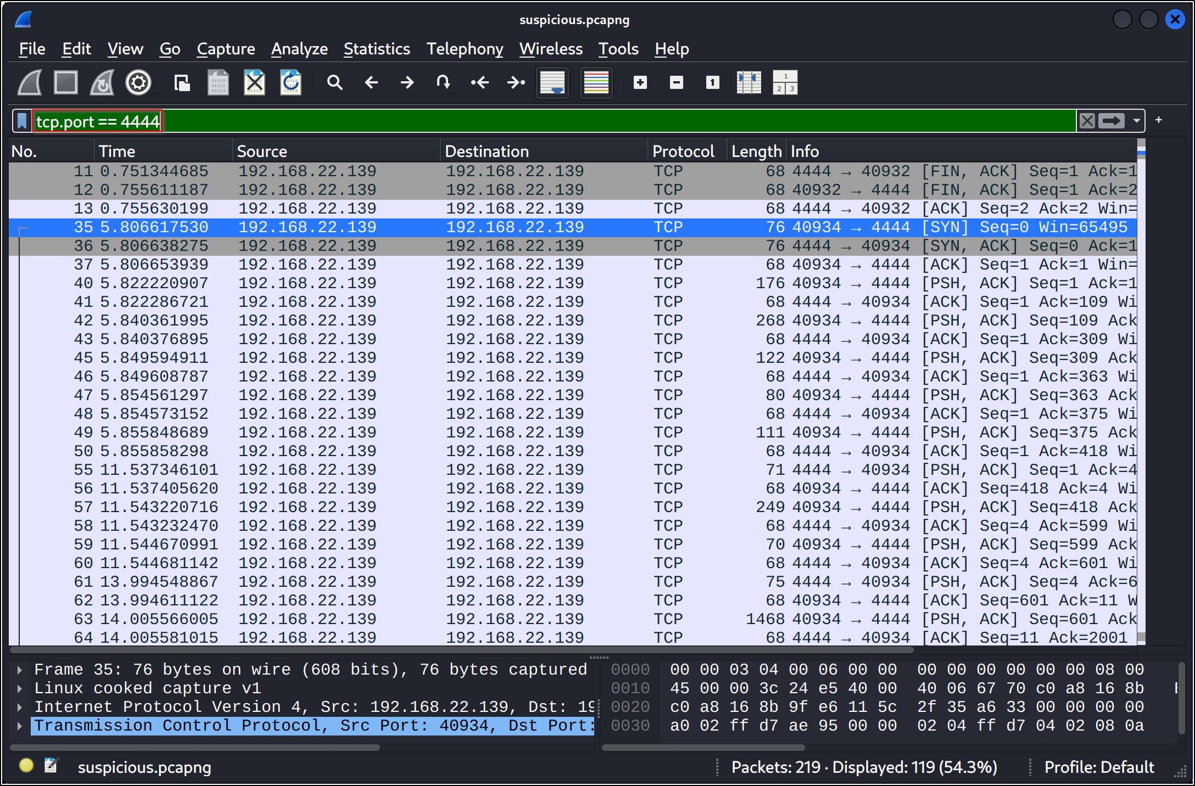This screenshot has width=1195, height=786.
Task: Clear the display filter with X button
Action: pos(1087,121)
